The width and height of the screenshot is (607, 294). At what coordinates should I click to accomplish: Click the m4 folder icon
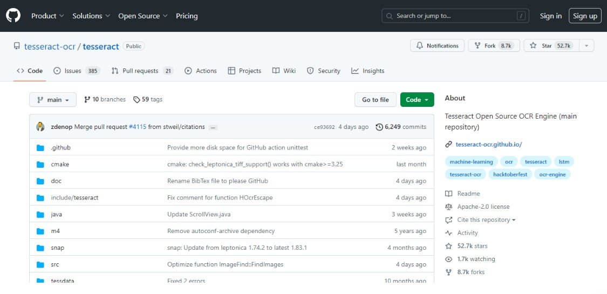coord(40,231)
